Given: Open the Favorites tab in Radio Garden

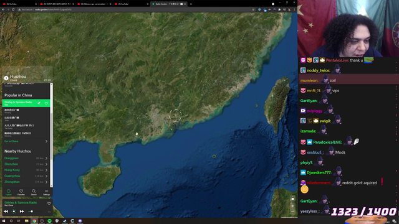Looking at the screenshot, I should (x=21, y=192).
